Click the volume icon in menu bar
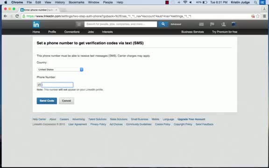The image size is (269, 168). (191, 2)
